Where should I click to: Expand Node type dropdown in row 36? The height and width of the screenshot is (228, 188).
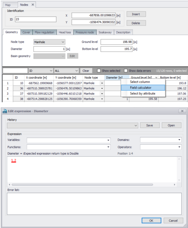pos(102,88)
